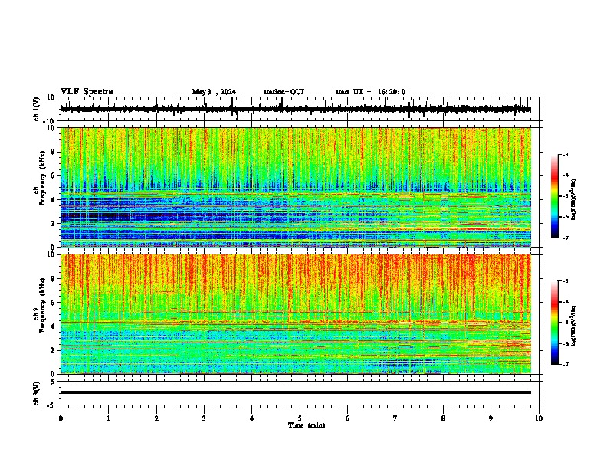Click time axis tick label "9"

point(491,418)
